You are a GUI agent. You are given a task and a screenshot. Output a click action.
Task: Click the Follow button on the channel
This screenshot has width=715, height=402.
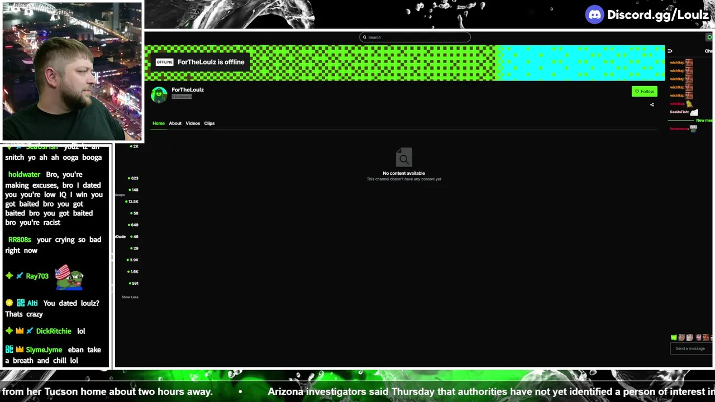point(644,91)
